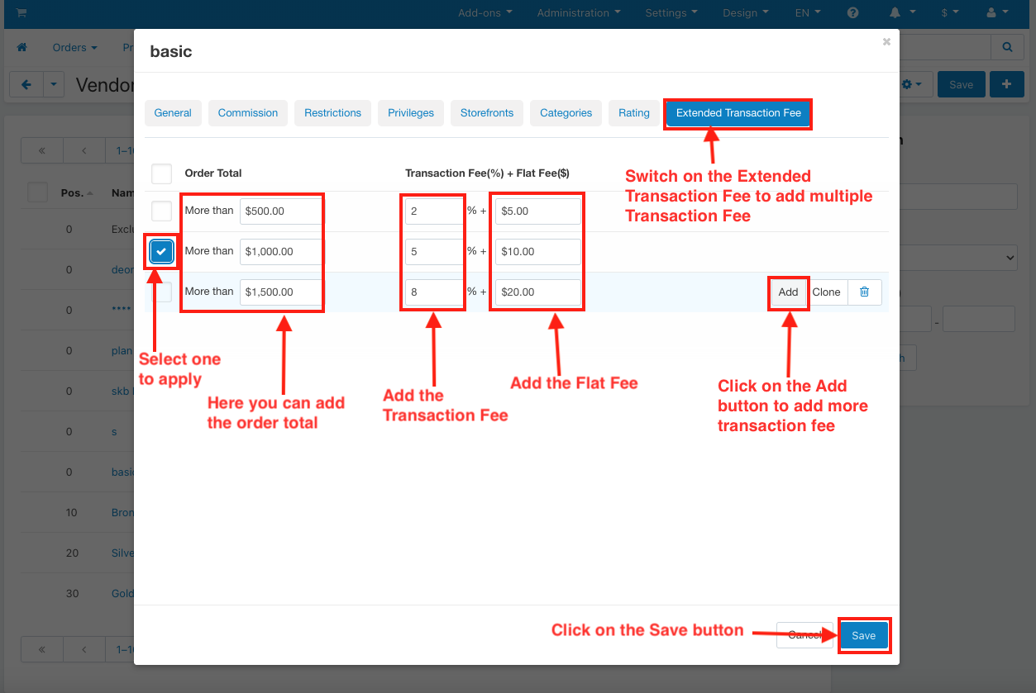This screenshot has height=693, width=1036.
Task: Click the Save button in the dialog
Action: click(x=863, y=635)
